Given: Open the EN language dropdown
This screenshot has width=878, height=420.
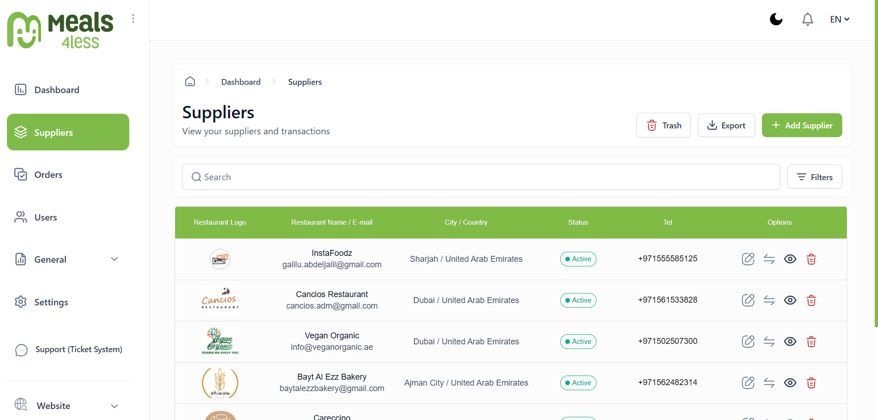Looking at the screenshot, I should (840, 19).
